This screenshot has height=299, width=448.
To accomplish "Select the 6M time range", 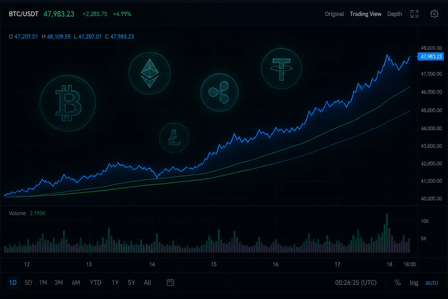I will (x=76, y=283).
